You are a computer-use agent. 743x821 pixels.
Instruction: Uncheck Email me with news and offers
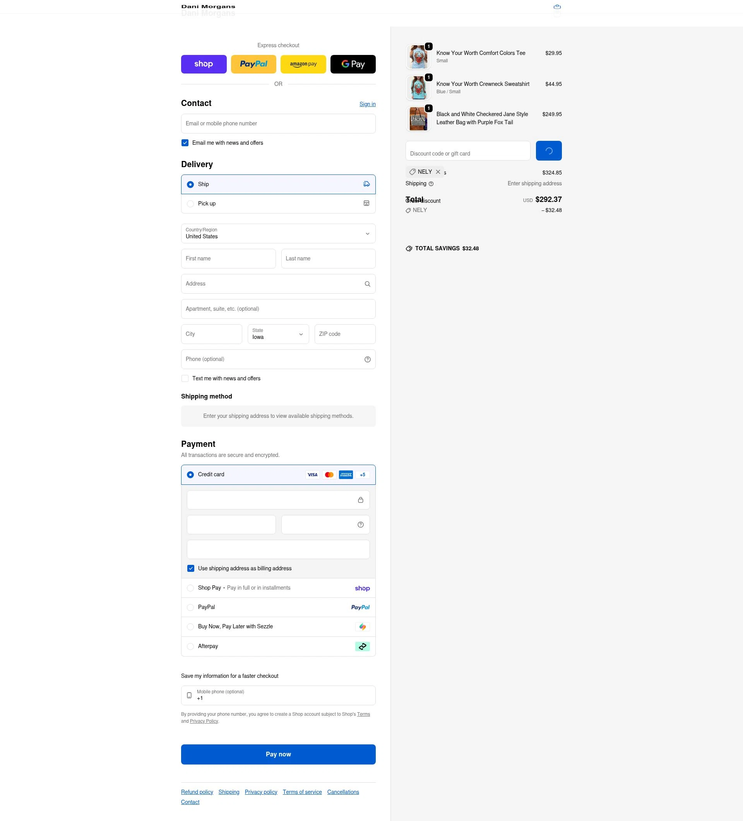click(185, 142)
